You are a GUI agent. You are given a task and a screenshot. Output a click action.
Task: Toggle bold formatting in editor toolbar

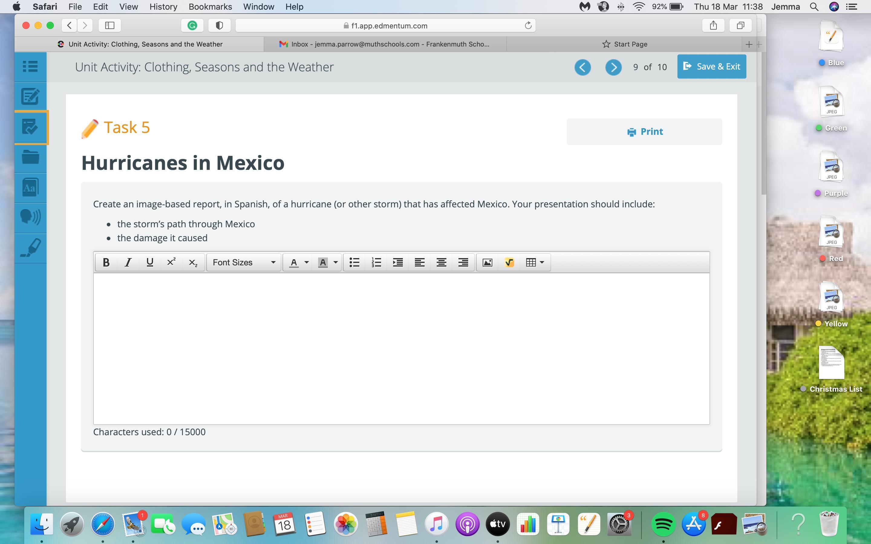(x=106, y=262)
